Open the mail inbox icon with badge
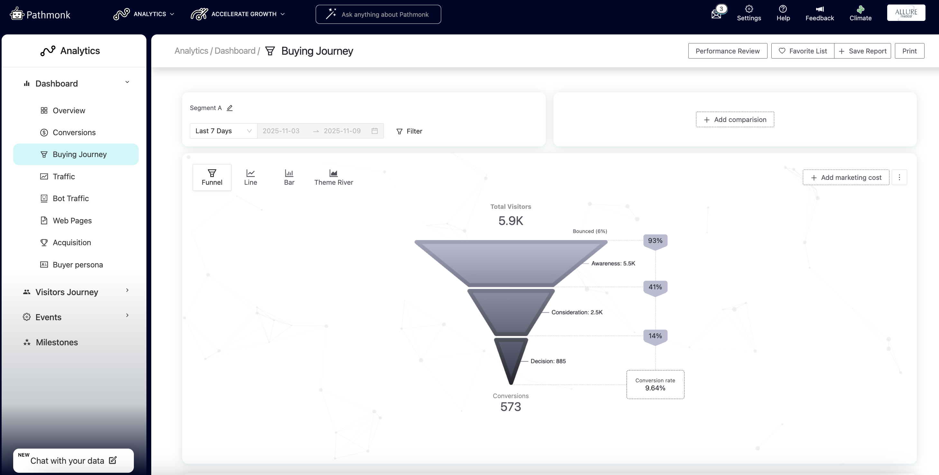This screenshot has width=939, height=475. coord(716,14)
